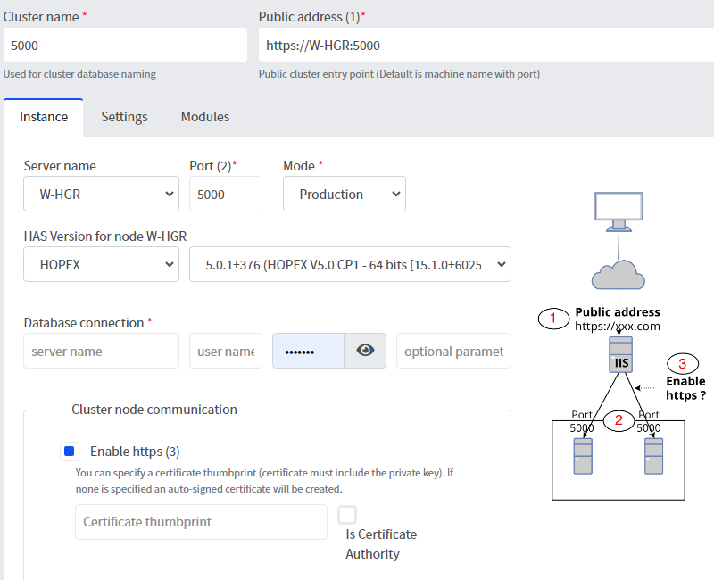The width and height of the screenshot is (714, 580).
Task: Check the Is Certificate Authority box
Action: click(x=347, y=515)
